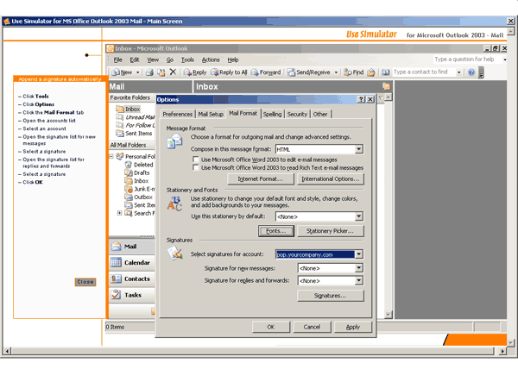518x388 pixels.
Task: Collapse the Personal Folders tree node
Action: tap(111, 156)
